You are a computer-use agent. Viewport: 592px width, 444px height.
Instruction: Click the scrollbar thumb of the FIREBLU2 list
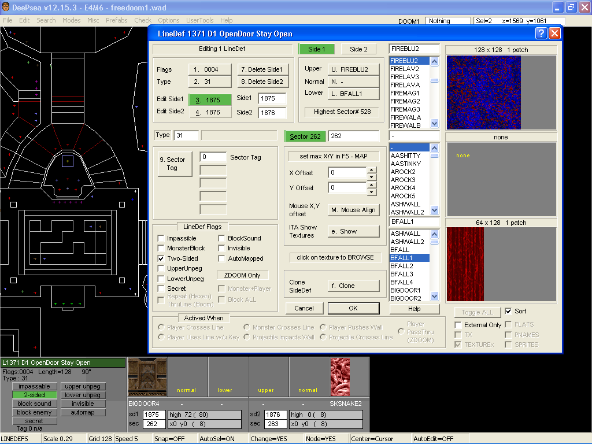pyautogui.click(x=435, y=80)
